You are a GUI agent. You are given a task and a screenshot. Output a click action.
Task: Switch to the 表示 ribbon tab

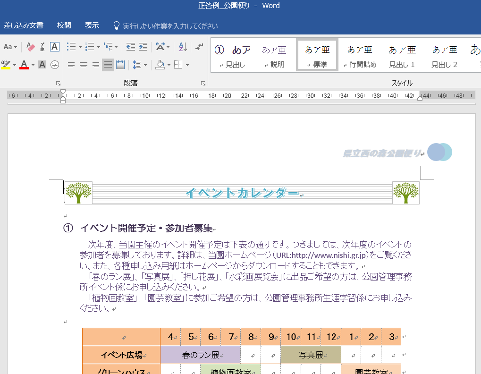[x=92, y=25]
